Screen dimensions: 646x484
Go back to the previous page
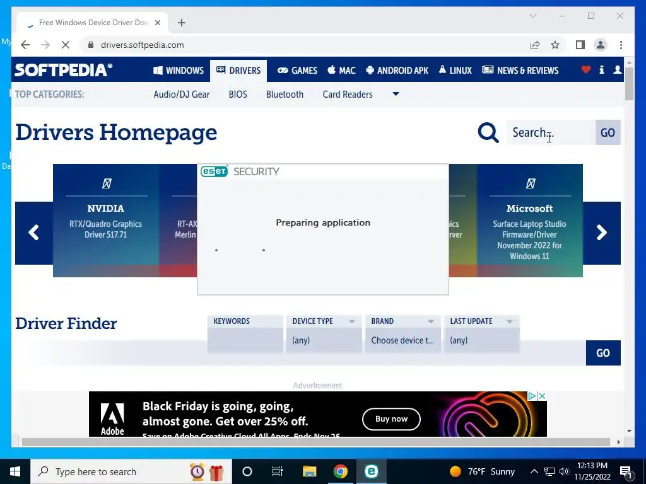(x=25, y=45)
